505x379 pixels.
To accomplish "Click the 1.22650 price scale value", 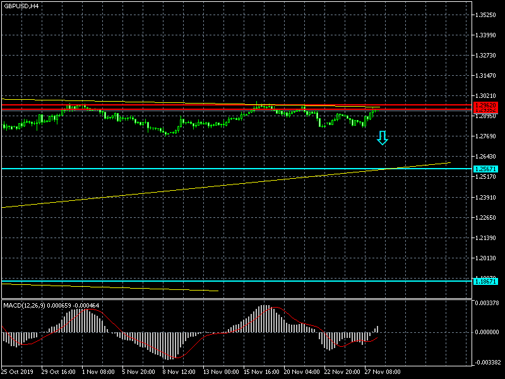I will [x=487, y=218].
